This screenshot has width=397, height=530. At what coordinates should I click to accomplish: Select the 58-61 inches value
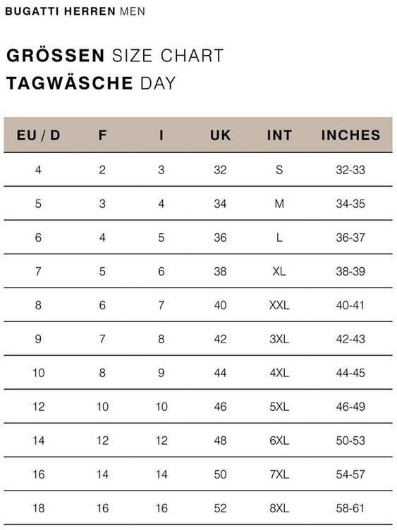coord(350,508)
